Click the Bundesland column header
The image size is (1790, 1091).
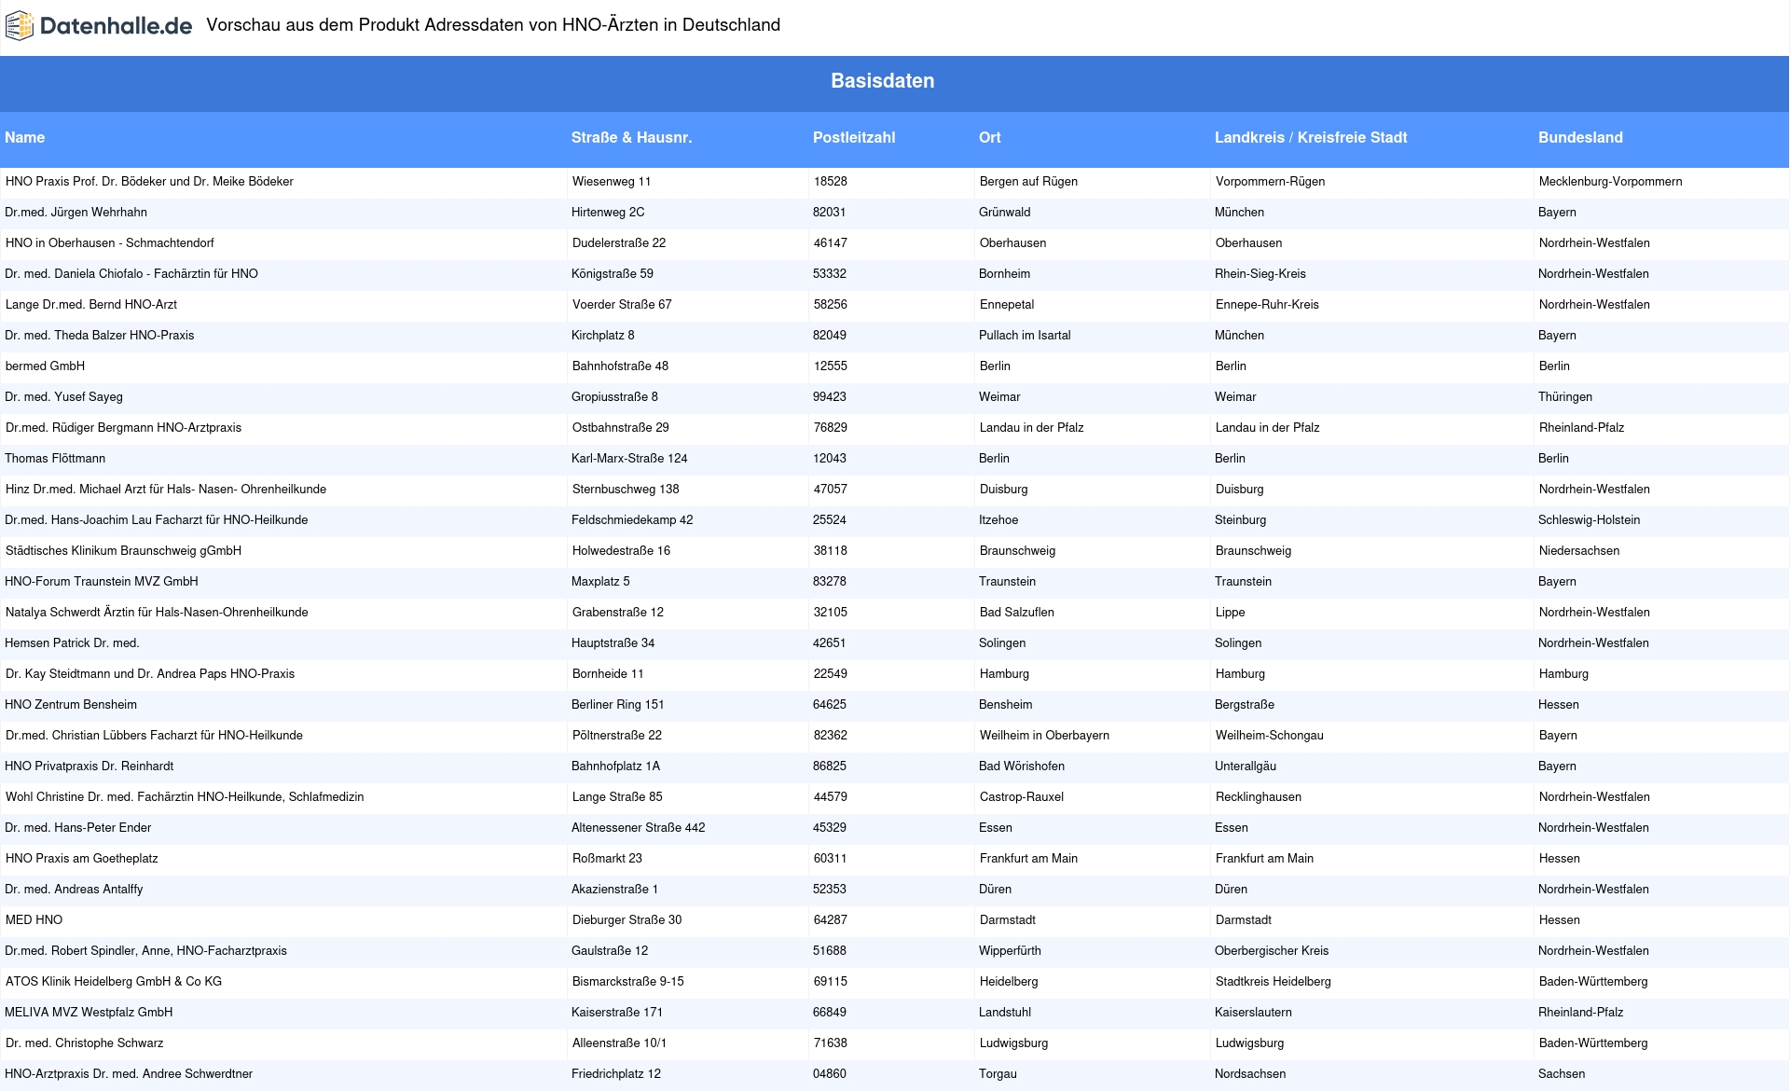1580,138
